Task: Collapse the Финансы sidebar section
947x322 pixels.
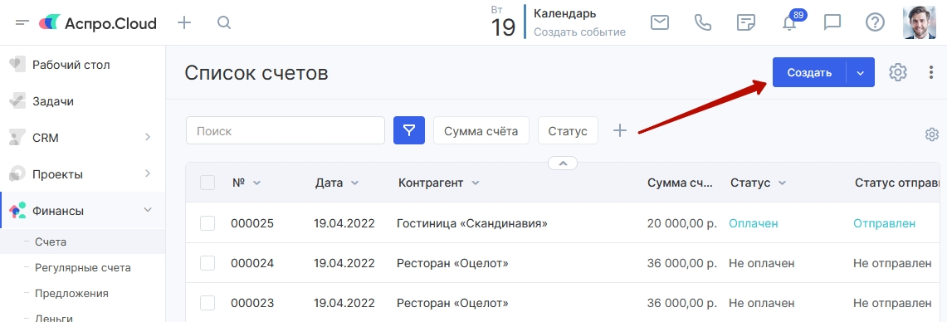Action: tap(147, 210)
